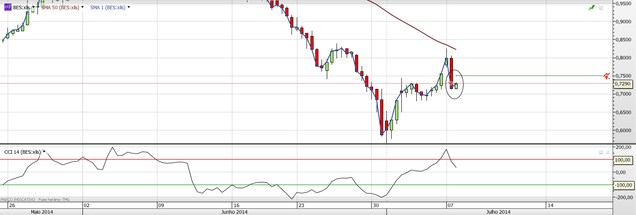Image resolution: width=636 pixels, height=215 pixels.
Task: Click the -100,00 CCI level tag
Action: click(624, 185)
